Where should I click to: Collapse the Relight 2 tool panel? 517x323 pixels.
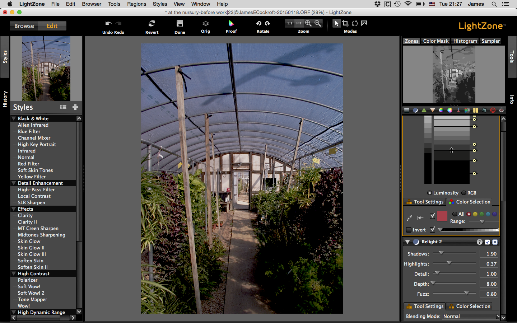pos(407,242)
